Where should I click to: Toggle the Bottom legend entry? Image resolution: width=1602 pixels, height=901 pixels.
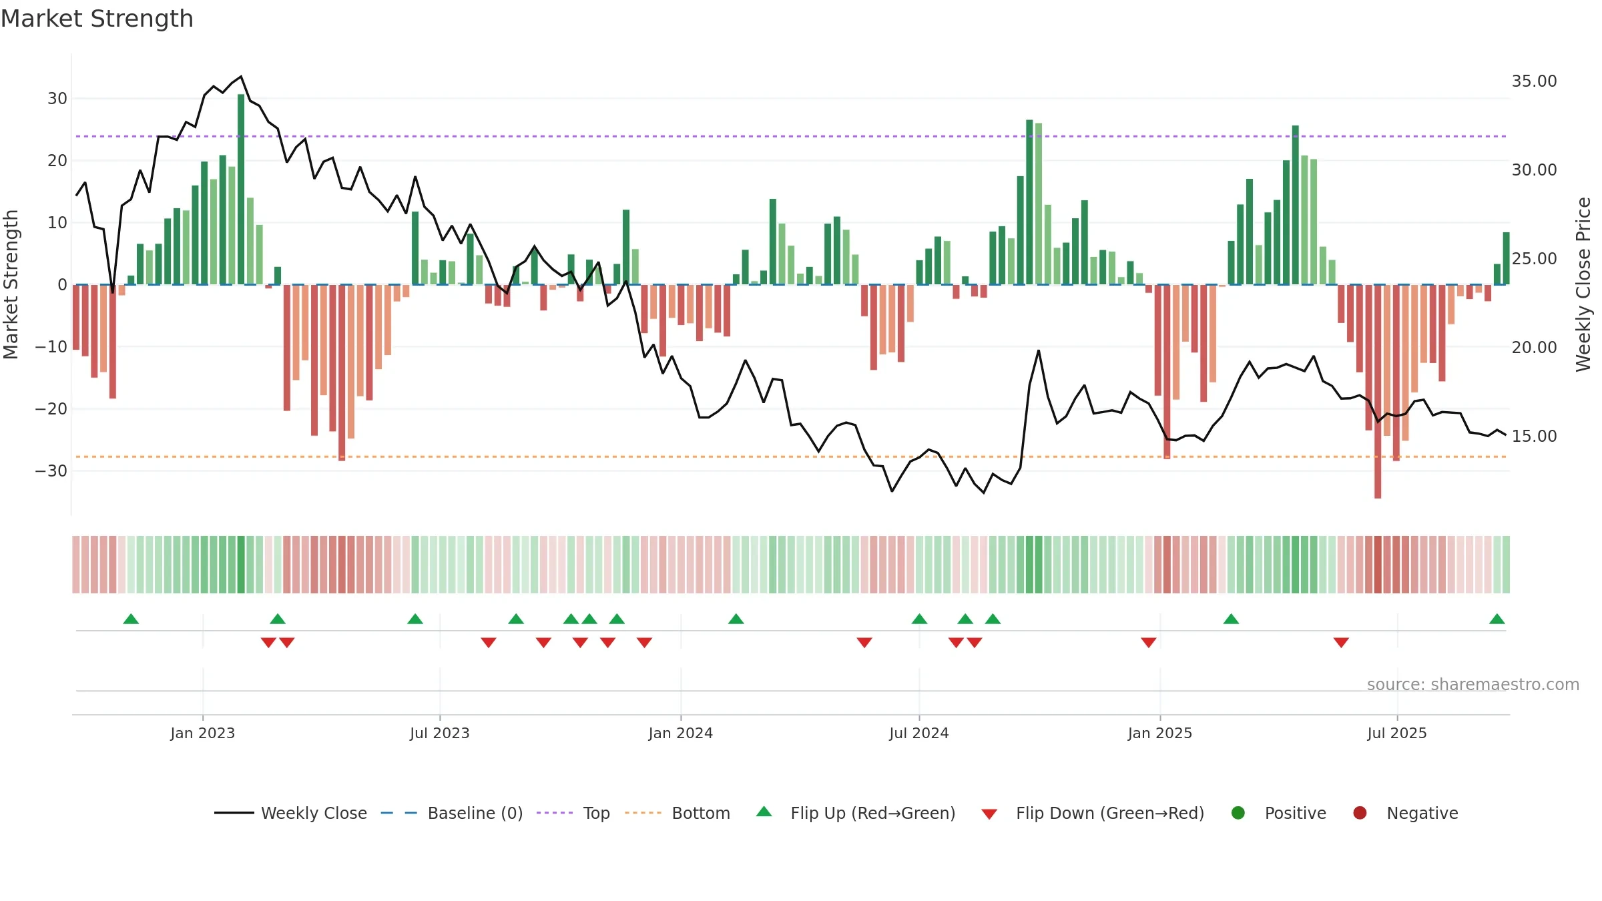[678, 813]
